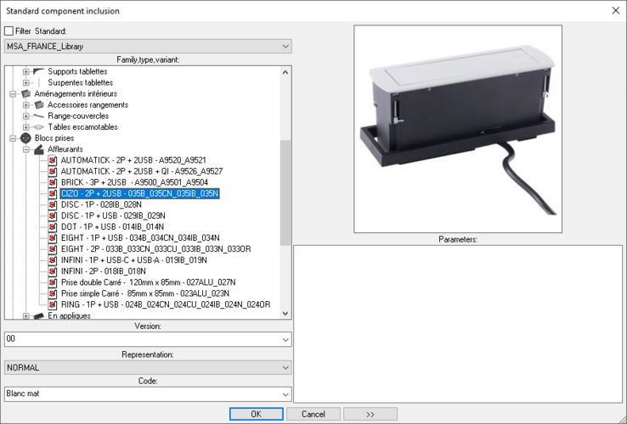The image size is (627, 424).
Task: Click the Affleurants folder icon
Action: 38,149
